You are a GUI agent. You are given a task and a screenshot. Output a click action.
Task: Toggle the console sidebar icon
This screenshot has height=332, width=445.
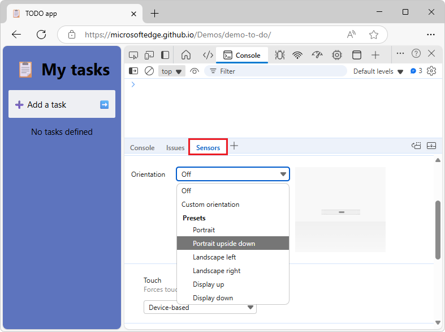click(133, 71)
